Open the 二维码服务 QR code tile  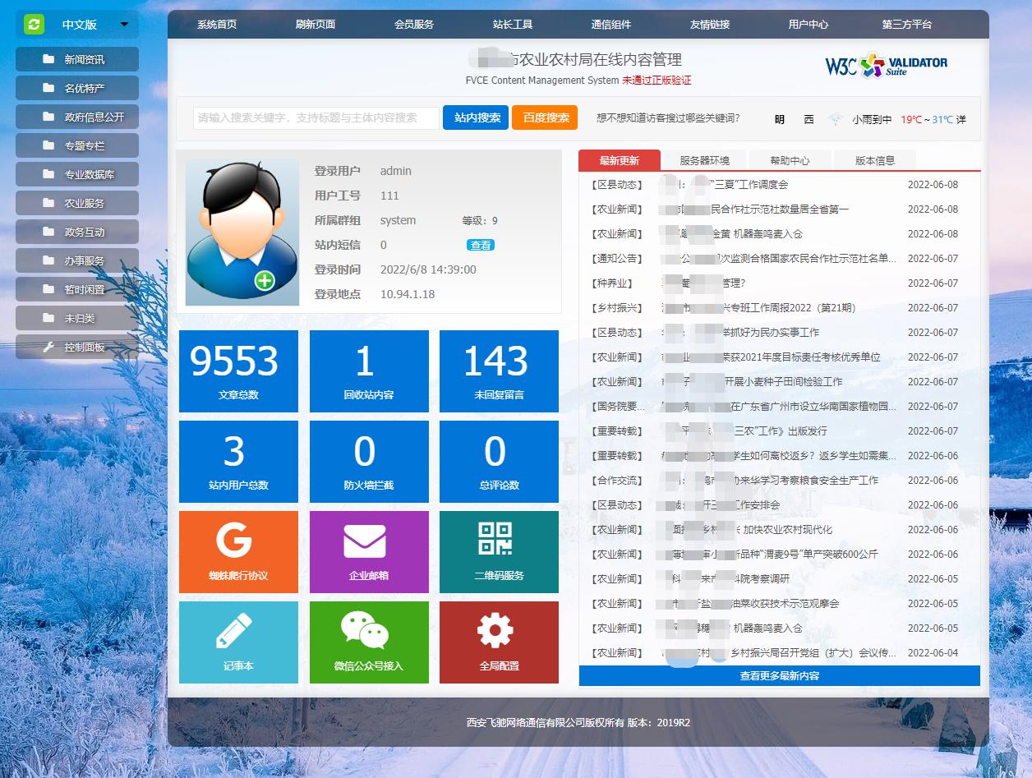(499, 551)
